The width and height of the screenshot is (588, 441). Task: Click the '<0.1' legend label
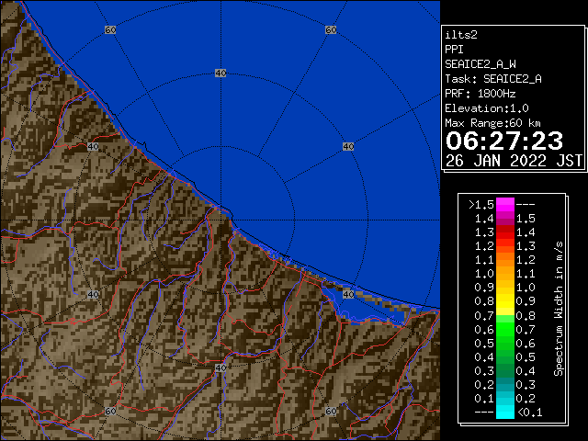[530, 413]
